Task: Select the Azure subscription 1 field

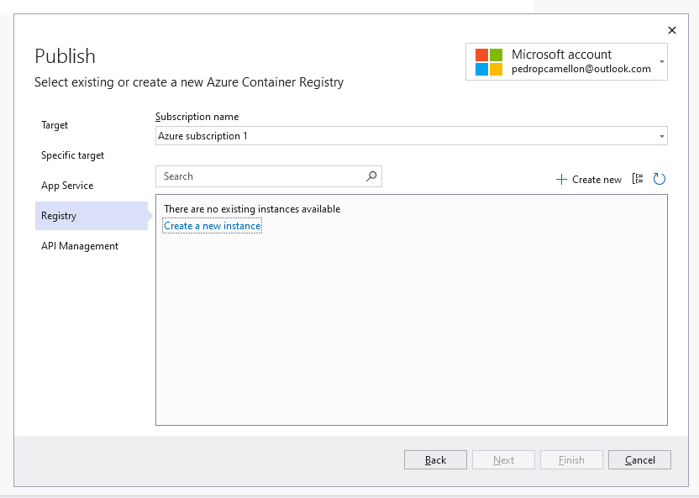Action: click(x=403, y=135)
